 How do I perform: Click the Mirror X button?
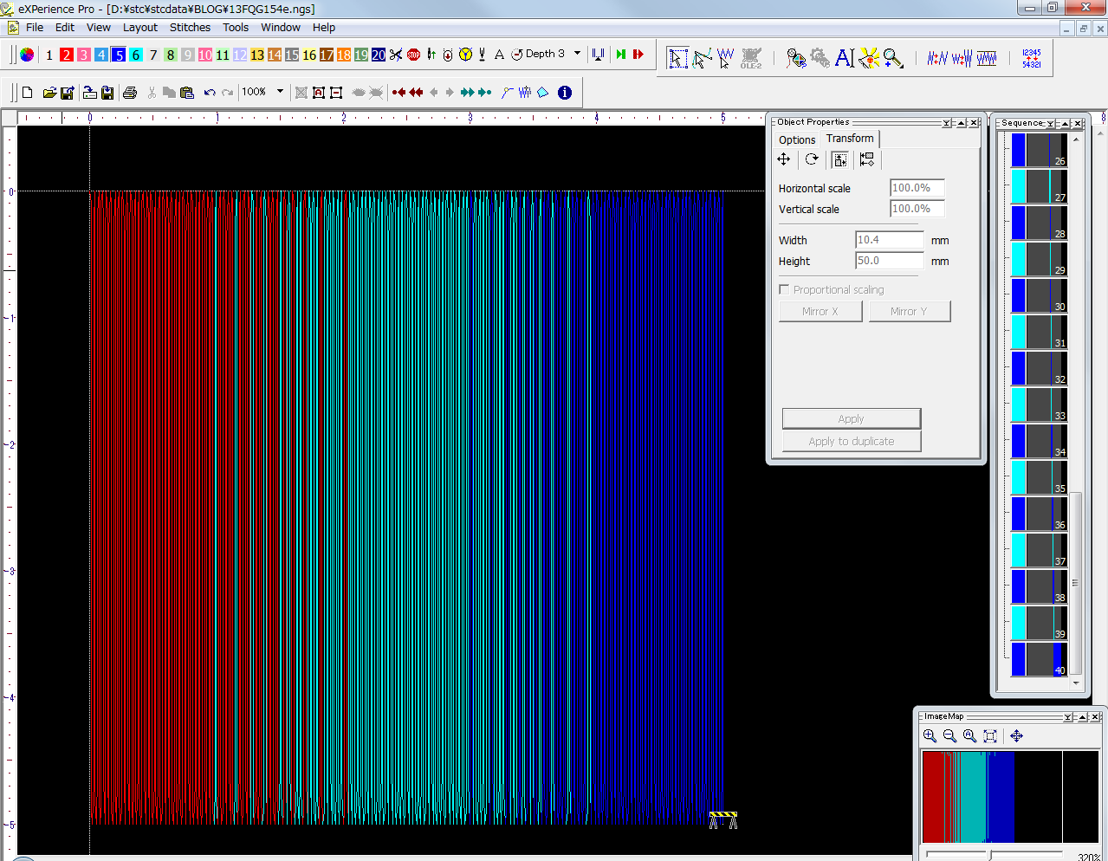[x=820, y=311]
